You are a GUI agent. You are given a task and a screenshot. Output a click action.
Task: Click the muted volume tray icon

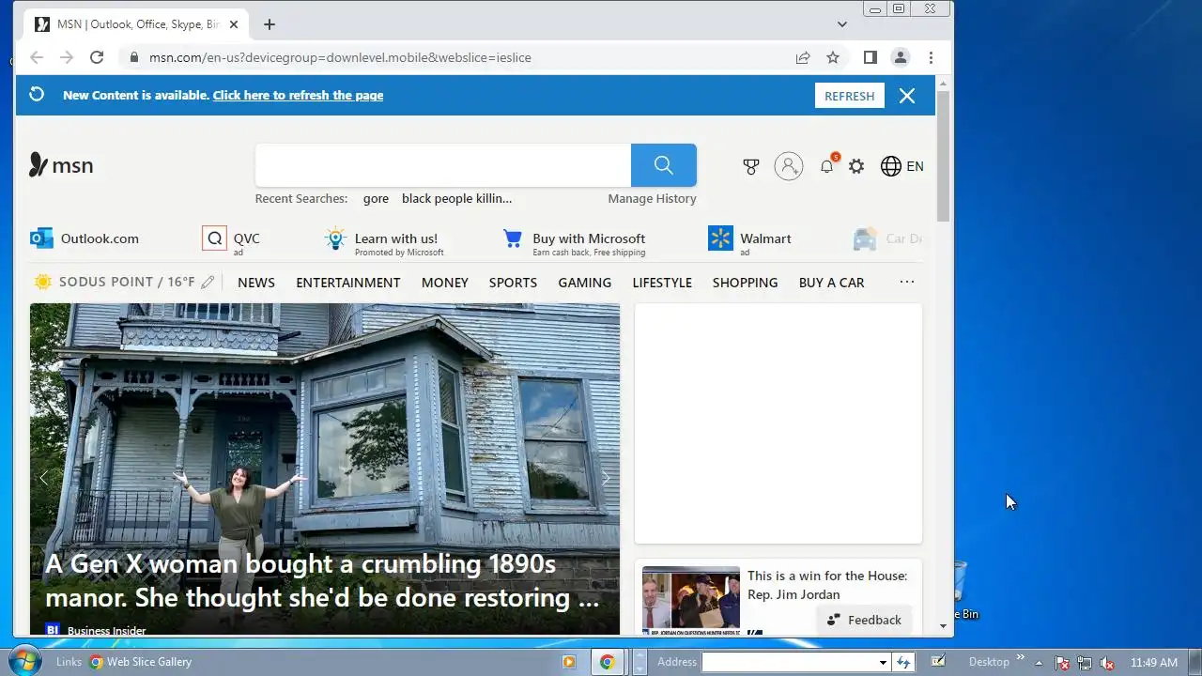click(1107, 663)
